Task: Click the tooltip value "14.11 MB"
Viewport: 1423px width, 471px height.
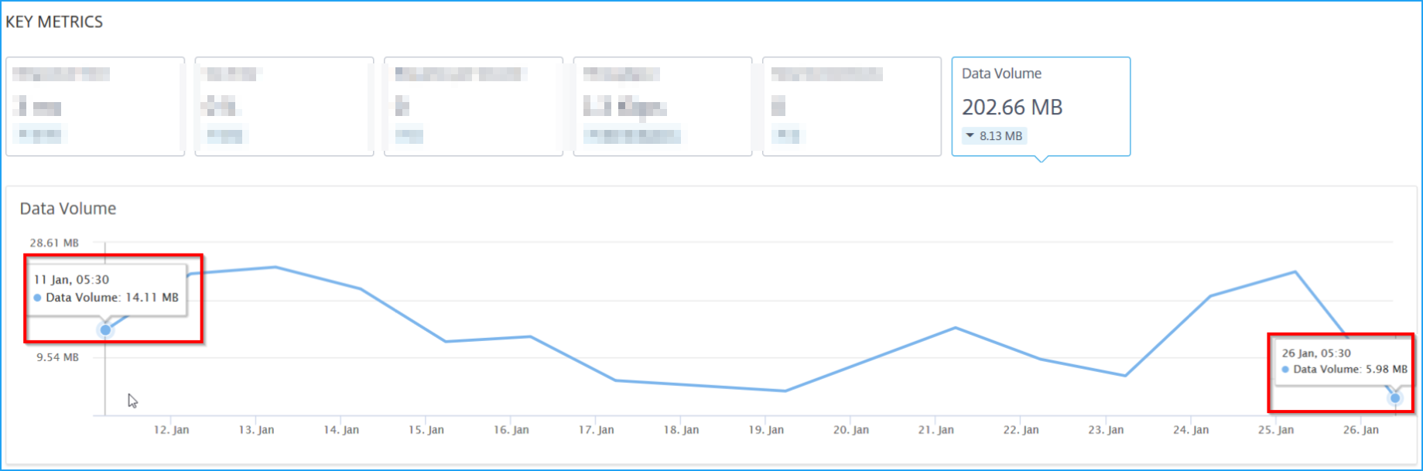Action: pos(152,298)
